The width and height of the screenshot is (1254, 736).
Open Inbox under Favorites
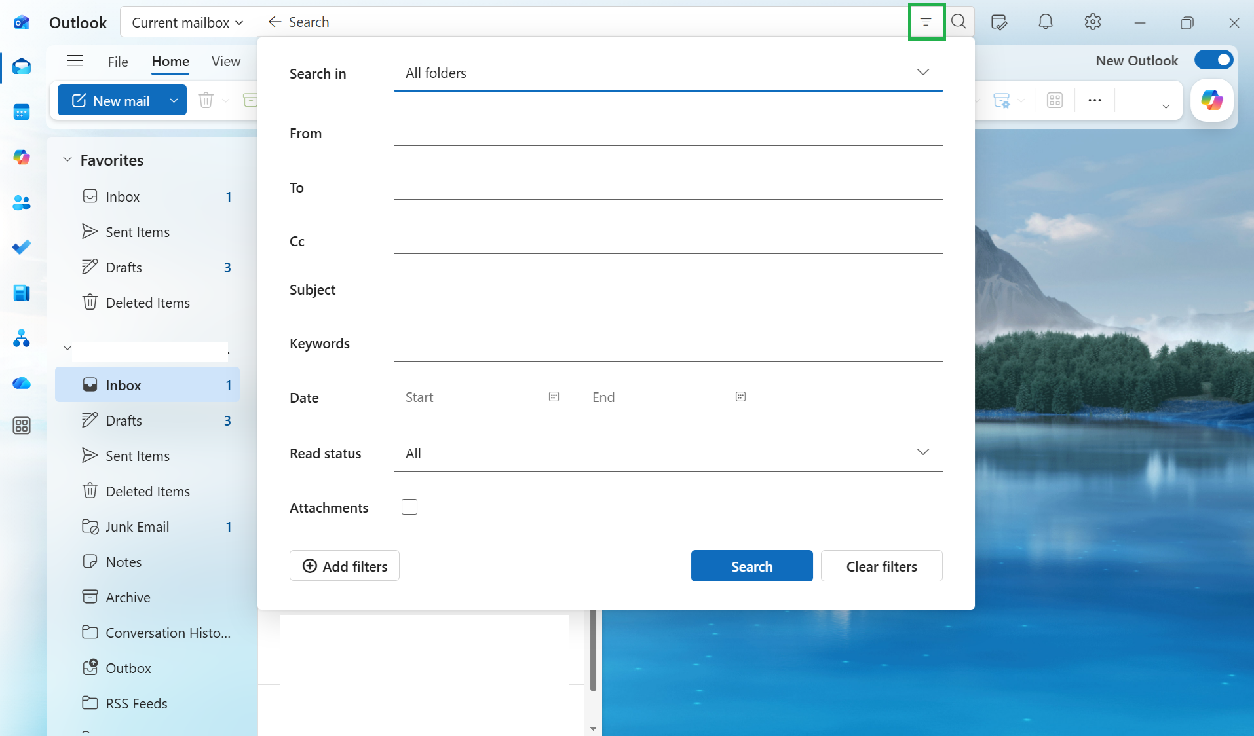(147, 196)
